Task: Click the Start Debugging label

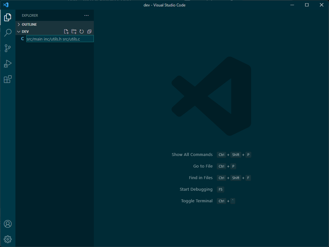Action: (196, 189)
